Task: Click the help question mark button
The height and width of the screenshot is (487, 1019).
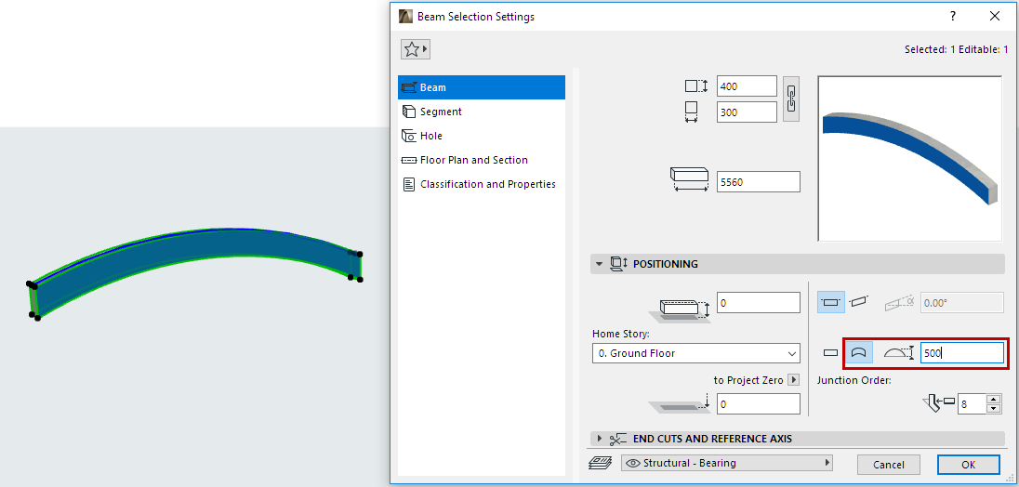Action: pyautogui.click(x=953, y=16)
